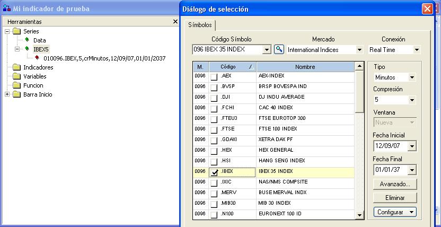Select the Data tree item
Viewport: 441px width, 227px height.
pos(39,40)
